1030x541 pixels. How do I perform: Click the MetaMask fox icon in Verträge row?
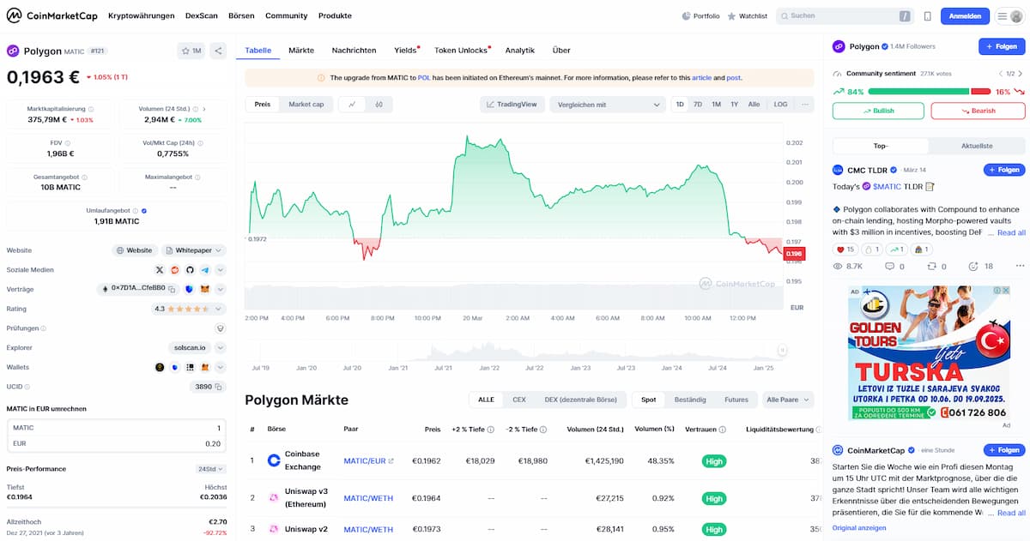click(x=205, y=290)
